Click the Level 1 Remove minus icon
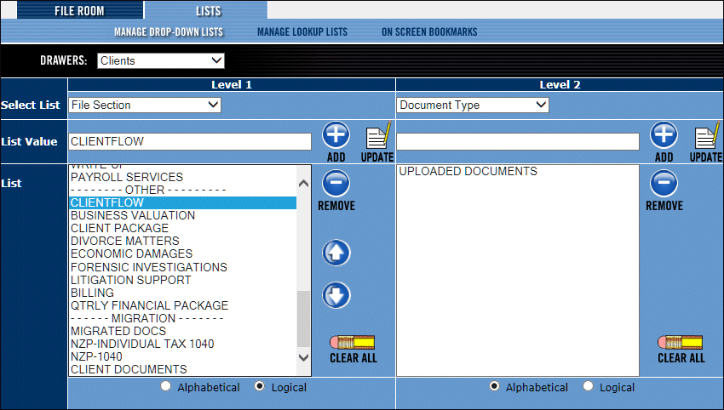This screenshot has height=410, width=724. pyautogui.click(x=336, y=184)
